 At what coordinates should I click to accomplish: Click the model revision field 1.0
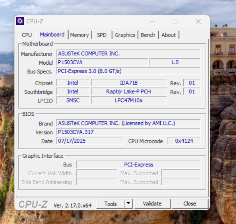click(175, 62)
